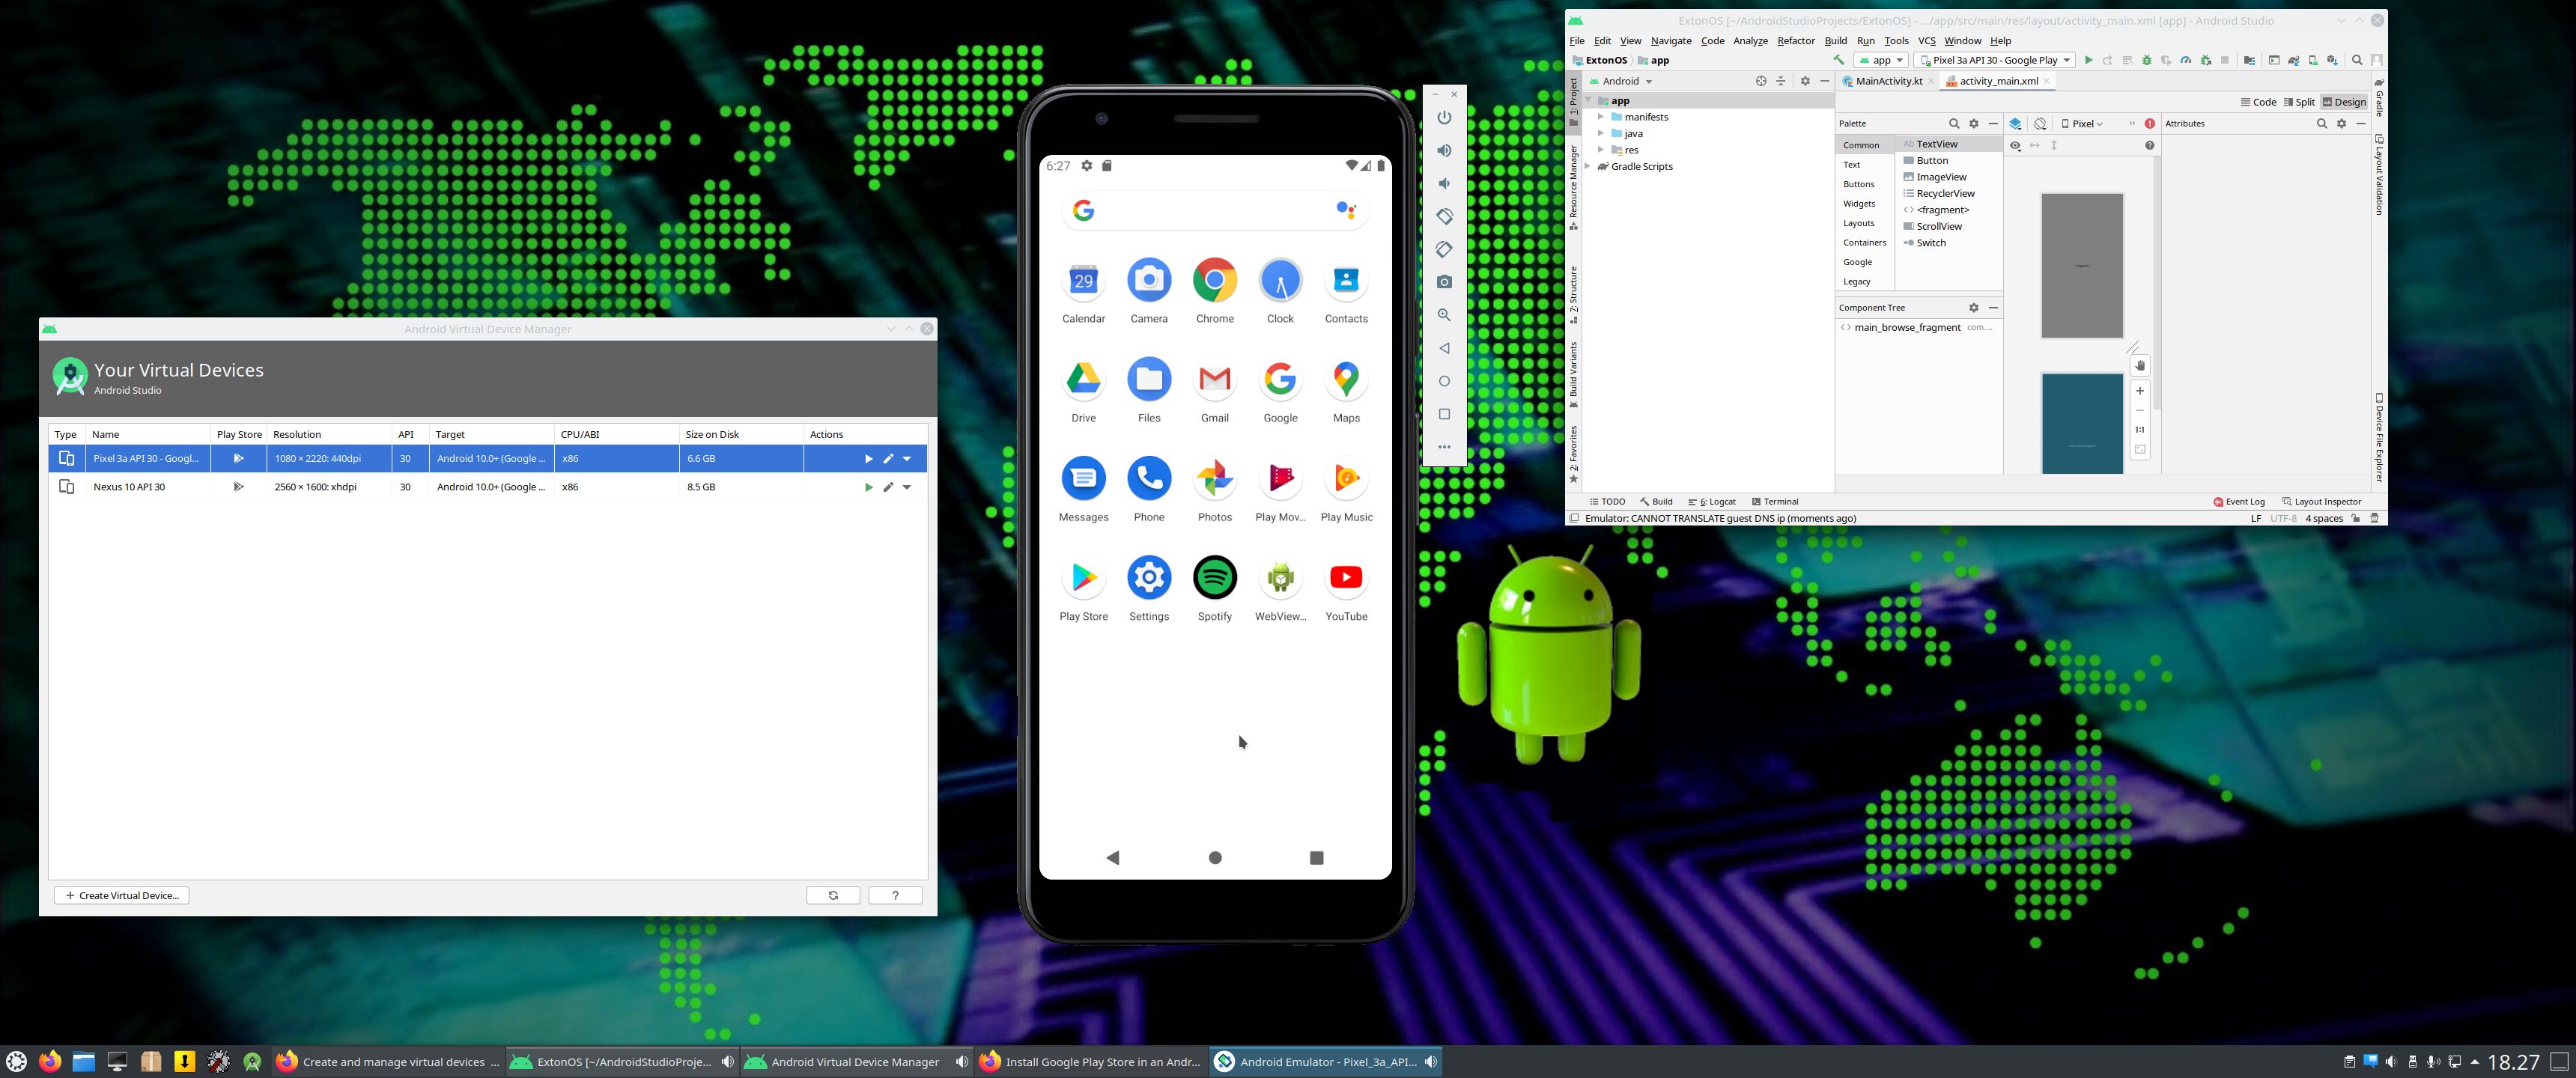Open the Terminal tool window

point(1775,502)
